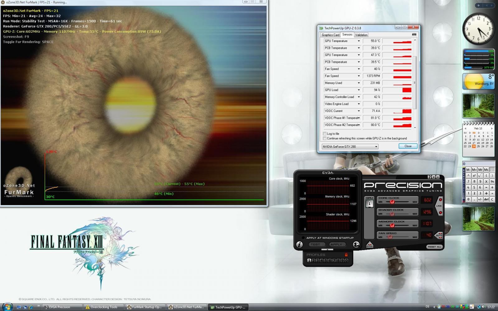Launch Internet Explorer from quick launch
498x311 pixels.
point(31,307)
